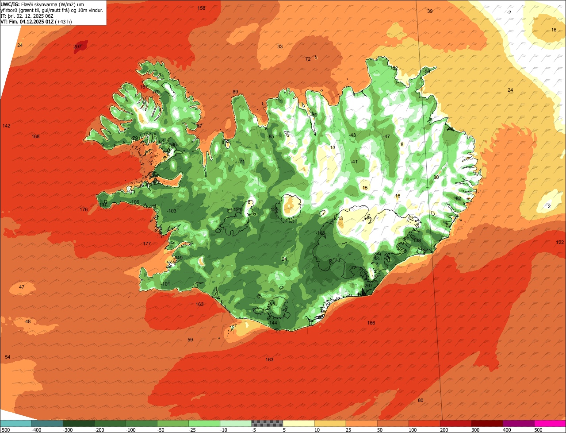Viewport: 566px width, 433px height.
Task: Select the darkest green -300 legend swatch
Action: coord(79,423)
